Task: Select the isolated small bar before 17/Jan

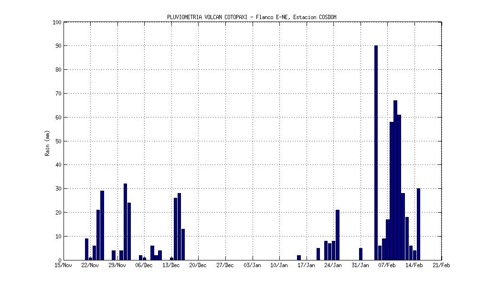Action: (x=299, y=258)
